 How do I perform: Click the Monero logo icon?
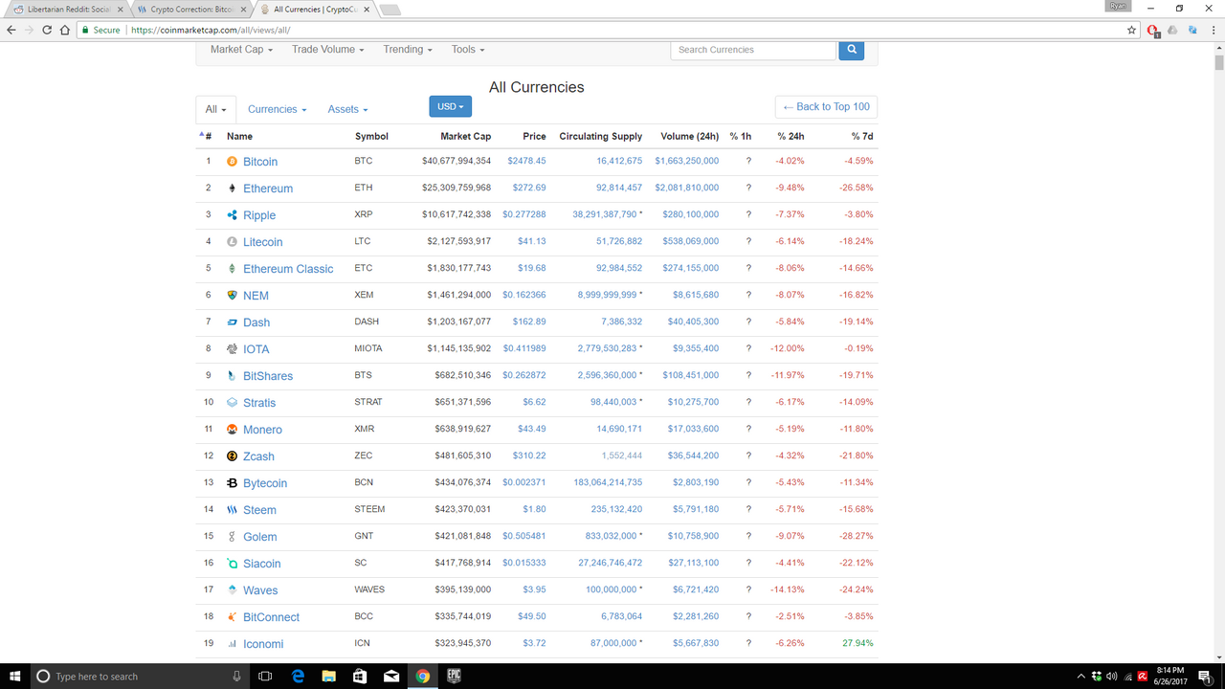click(x=232, y=430)
